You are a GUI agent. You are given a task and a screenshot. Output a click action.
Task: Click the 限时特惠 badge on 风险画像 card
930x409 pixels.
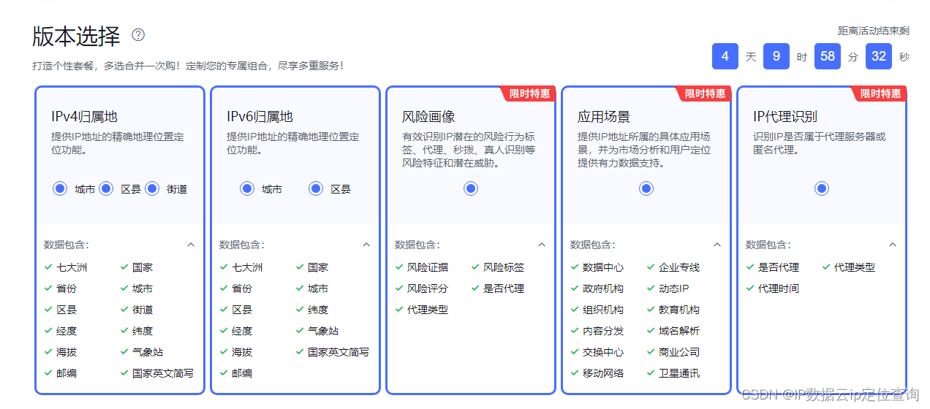pos(528,93)
